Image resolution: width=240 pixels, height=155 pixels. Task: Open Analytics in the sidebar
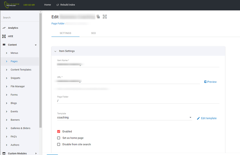(x=13, y=28)
